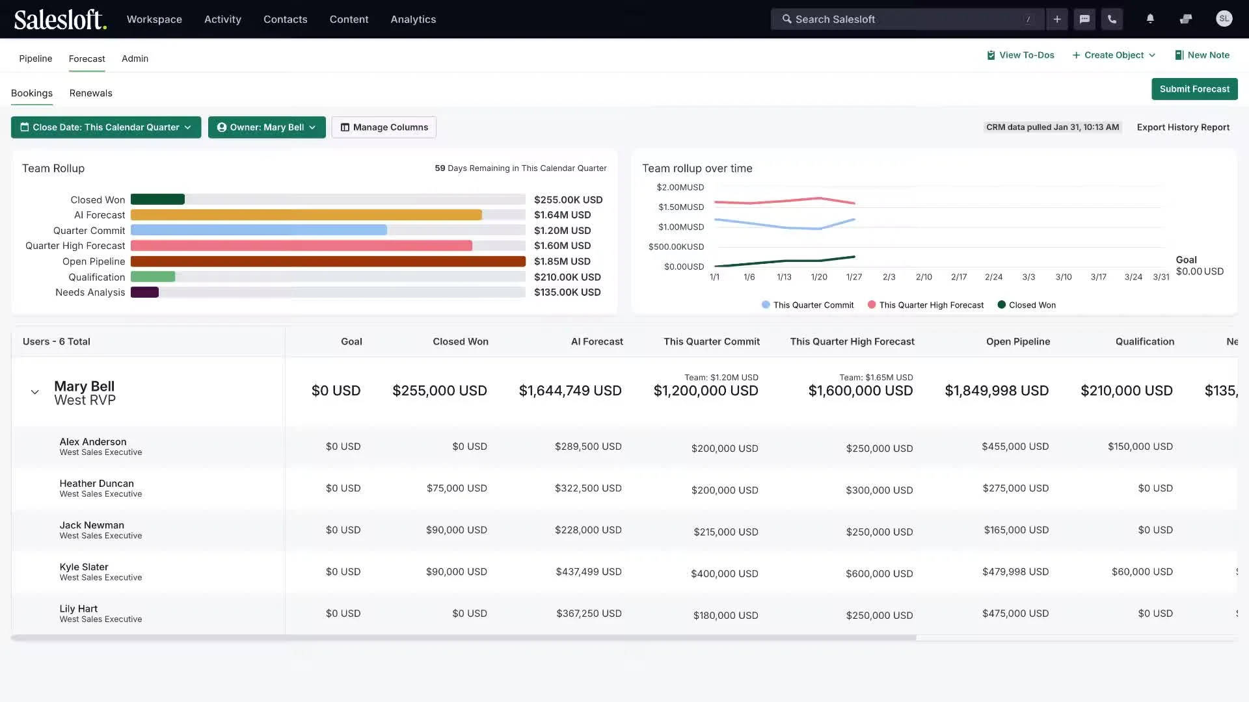This screenshot has width=1249, height=702.
Task: Click Mary Bell's $1,600,000 USD high forecast
Action: click(860, 391)
